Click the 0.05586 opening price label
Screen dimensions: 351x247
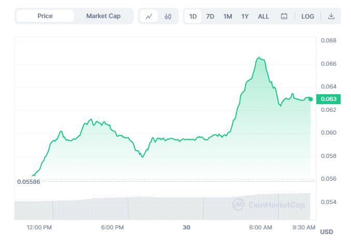pyautogui.click(x=29, y=182)
